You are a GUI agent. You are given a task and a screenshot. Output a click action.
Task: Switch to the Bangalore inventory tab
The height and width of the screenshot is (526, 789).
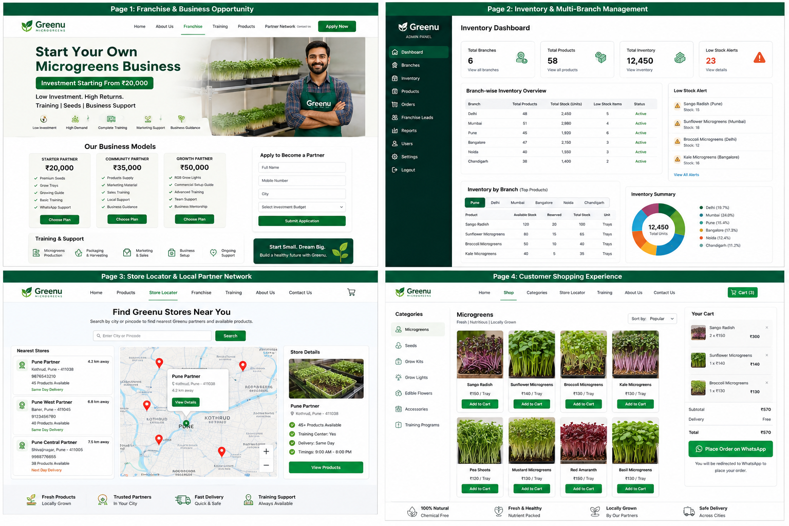(x=544, y=202)
